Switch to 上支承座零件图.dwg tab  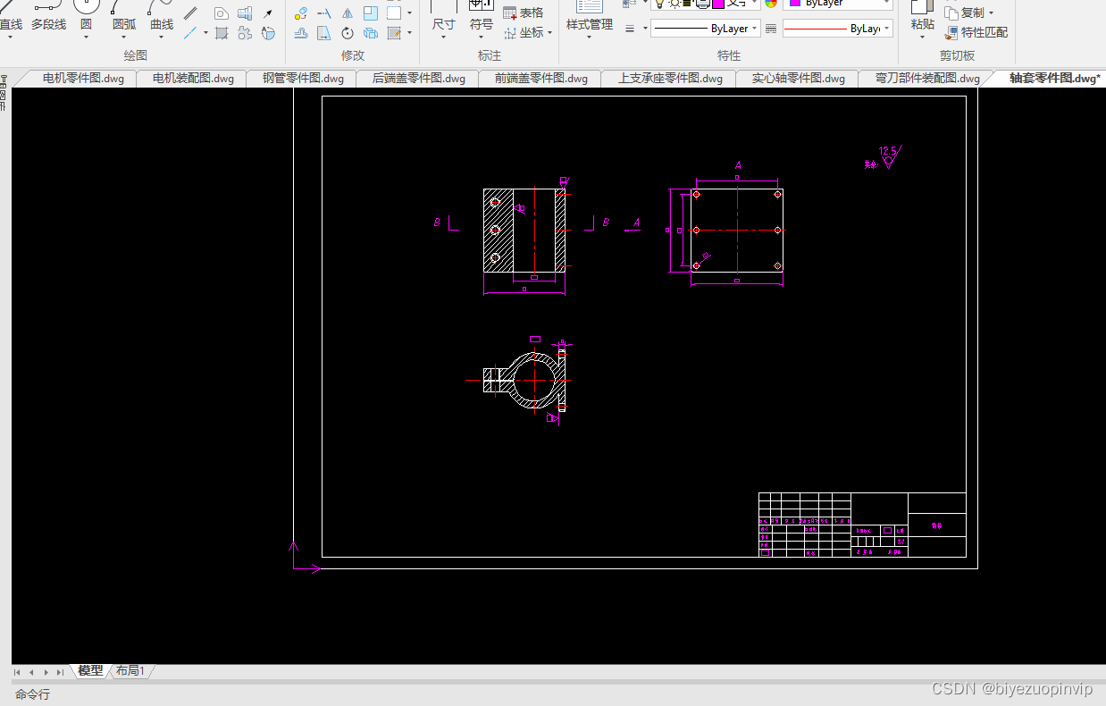(x=670, y=79)
